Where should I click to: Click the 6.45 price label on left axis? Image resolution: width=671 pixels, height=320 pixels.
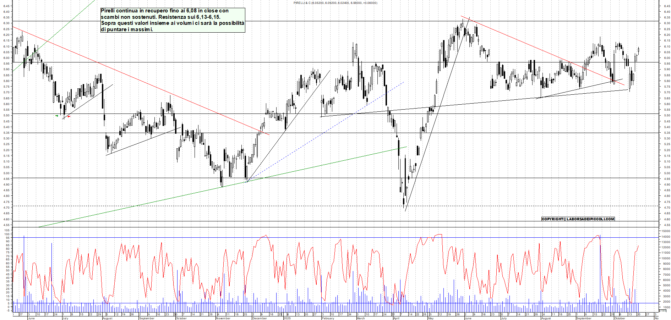point(6,6)
